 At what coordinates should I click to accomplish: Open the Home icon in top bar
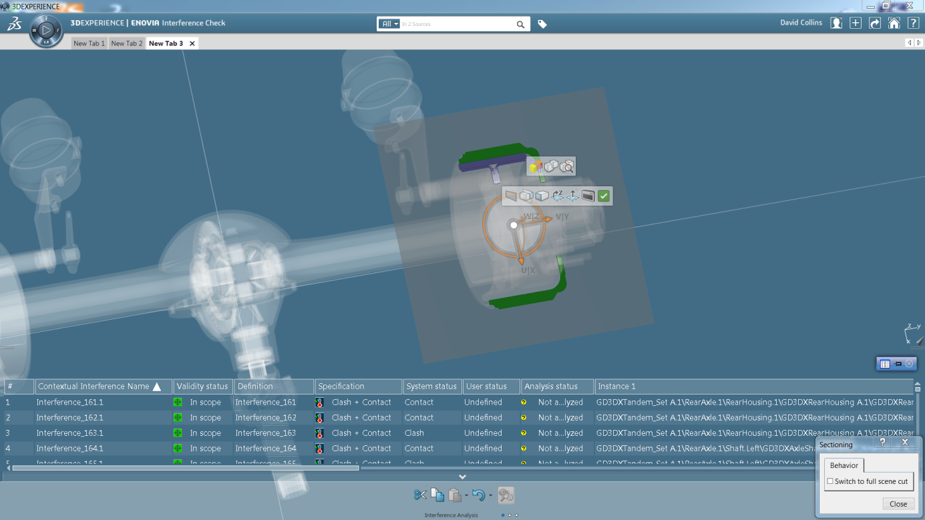tap(894, 23)
